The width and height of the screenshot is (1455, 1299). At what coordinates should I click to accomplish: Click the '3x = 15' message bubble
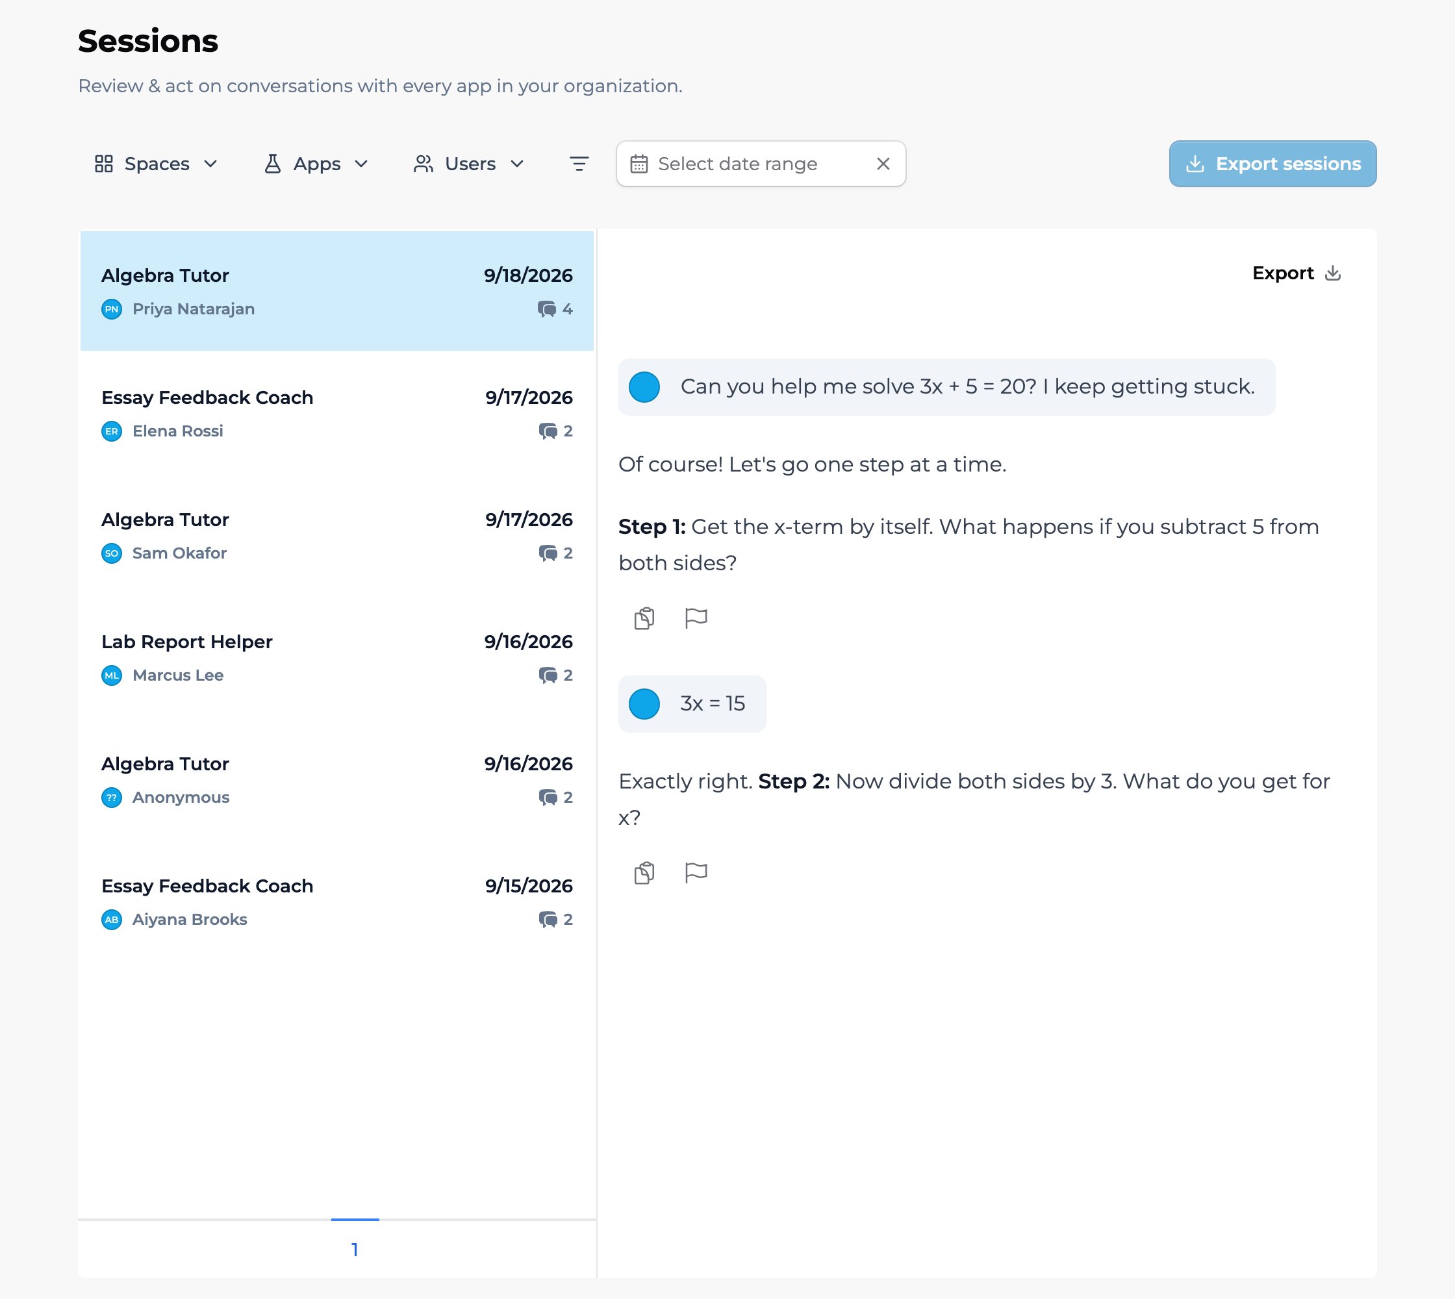pyautogui.click(x=692, y=704)
